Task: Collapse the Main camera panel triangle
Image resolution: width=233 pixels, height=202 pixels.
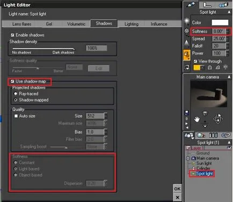Action: 229,77
